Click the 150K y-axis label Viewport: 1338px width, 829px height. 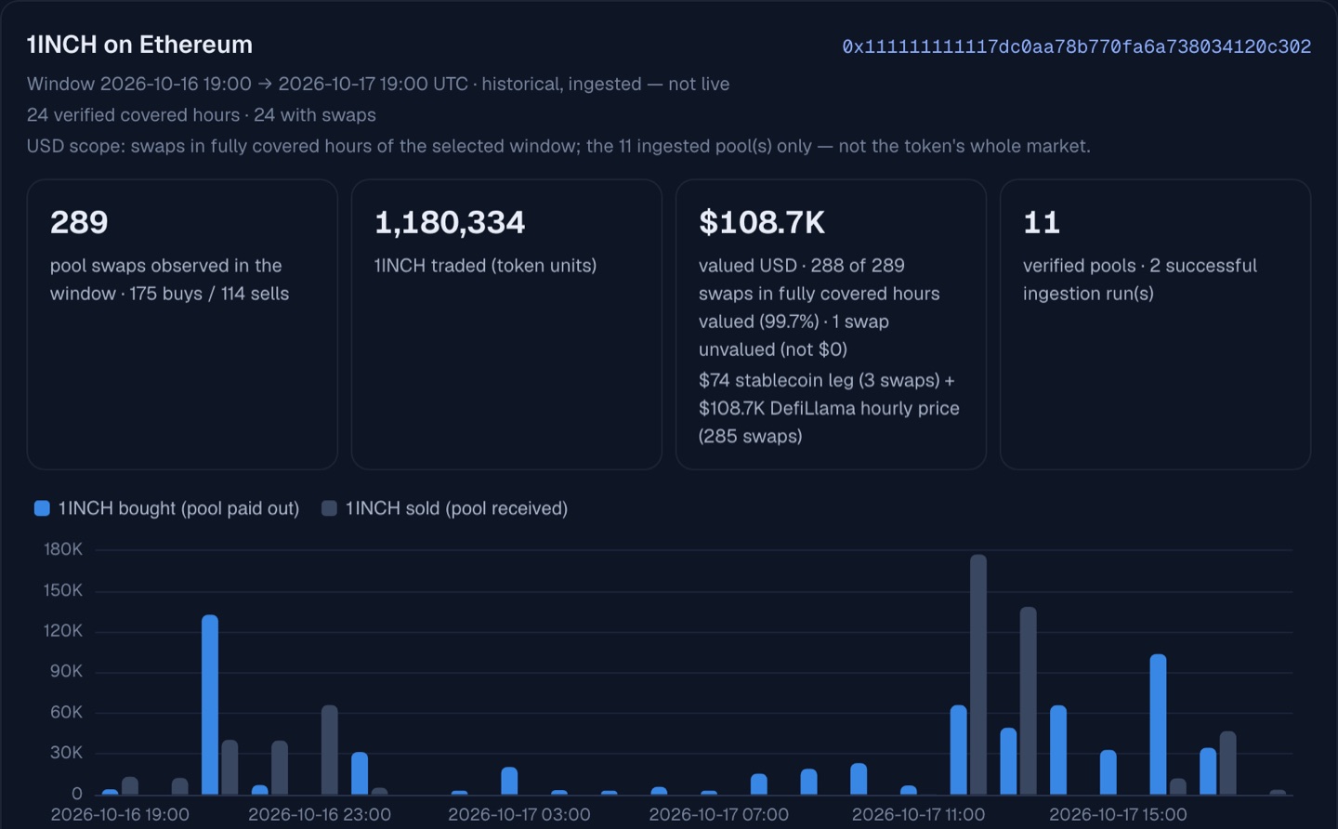point(63,590)
